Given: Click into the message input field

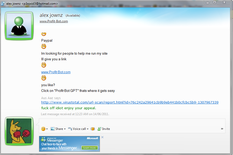Looking at the screenshot, I should coord(132,122).
